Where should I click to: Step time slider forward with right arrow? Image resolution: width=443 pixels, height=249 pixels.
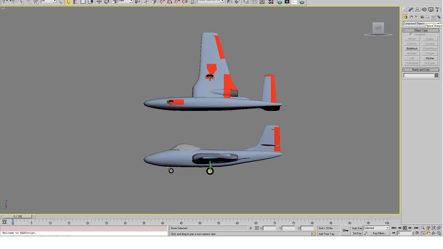(34, 216)
